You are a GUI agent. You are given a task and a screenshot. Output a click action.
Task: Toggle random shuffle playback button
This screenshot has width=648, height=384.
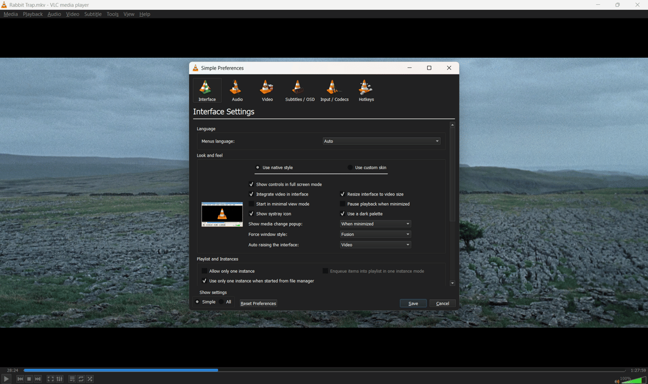click(x=90, y=379)
